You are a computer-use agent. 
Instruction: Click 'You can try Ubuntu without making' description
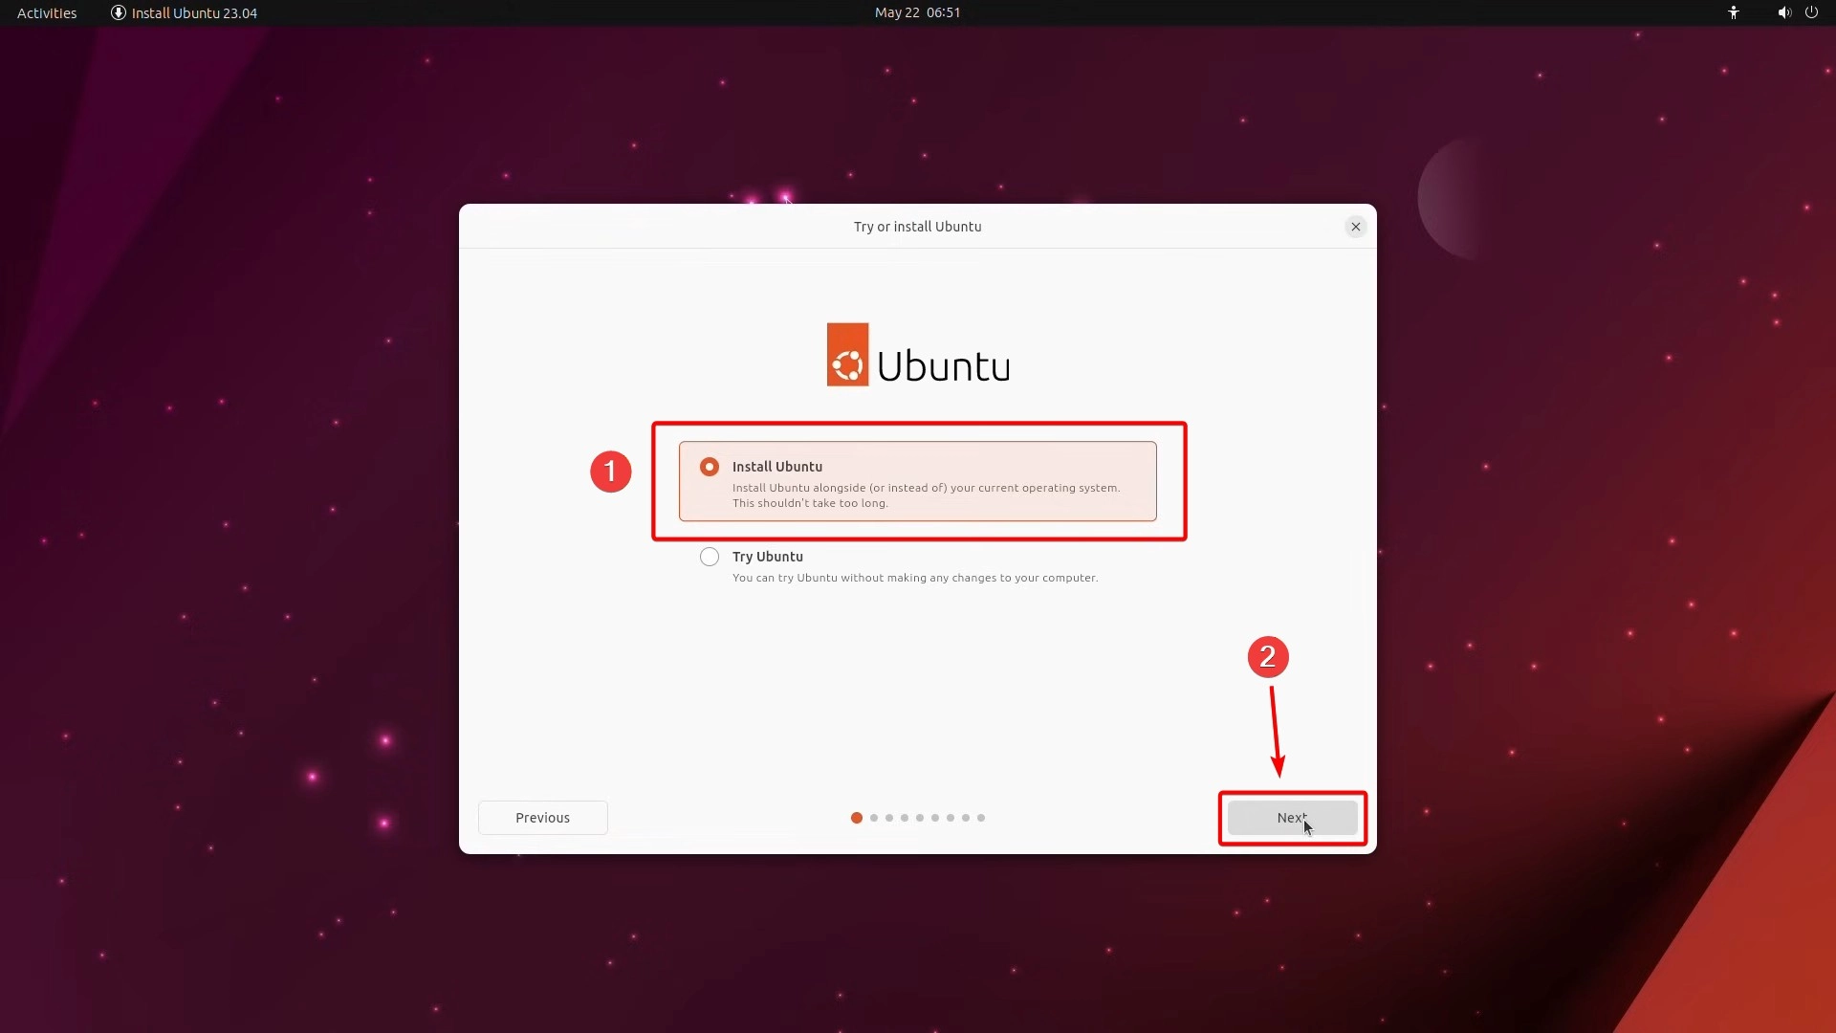(x=915, y=578)
